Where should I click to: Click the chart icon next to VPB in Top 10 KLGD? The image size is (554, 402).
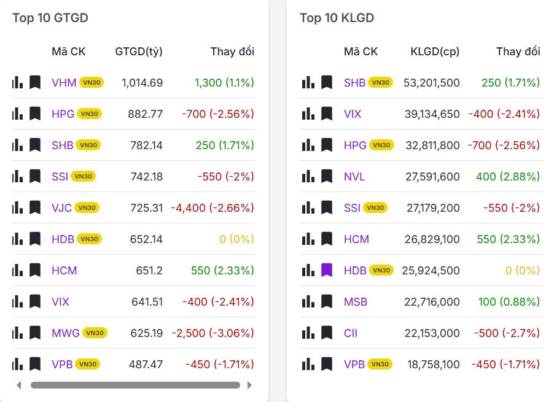point(308,364)
